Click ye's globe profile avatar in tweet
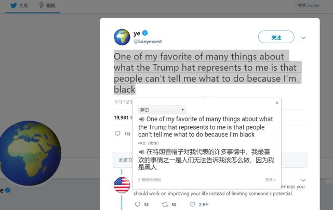 pyautogui.click(x=122, y=37)
